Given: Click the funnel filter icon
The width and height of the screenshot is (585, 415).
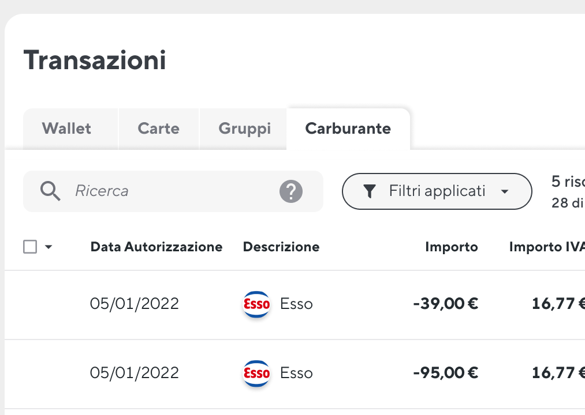Looking at the screenshot, I should 370,191.
